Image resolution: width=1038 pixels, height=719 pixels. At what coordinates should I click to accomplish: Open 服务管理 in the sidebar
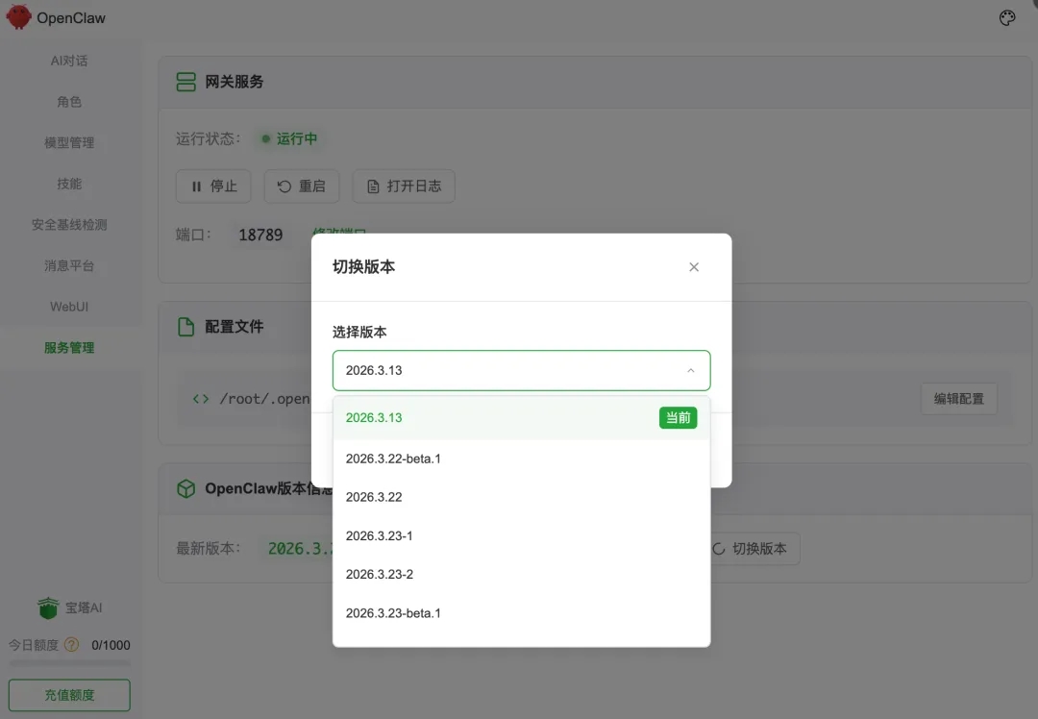click(x=69, y=347)
